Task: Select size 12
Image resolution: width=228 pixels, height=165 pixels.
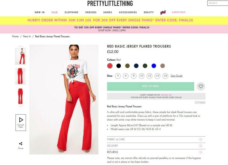Action: click(x=149, y=76)
